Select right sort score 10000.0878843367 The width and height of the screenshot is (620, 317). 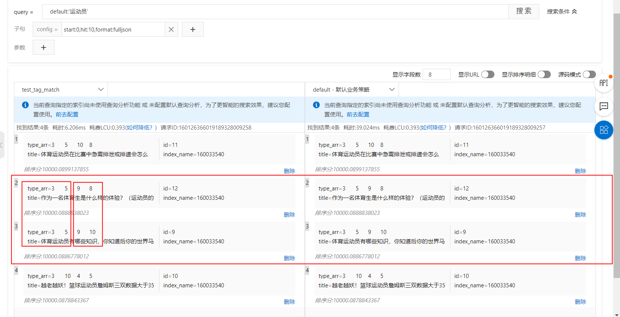(x=356, y=300)
